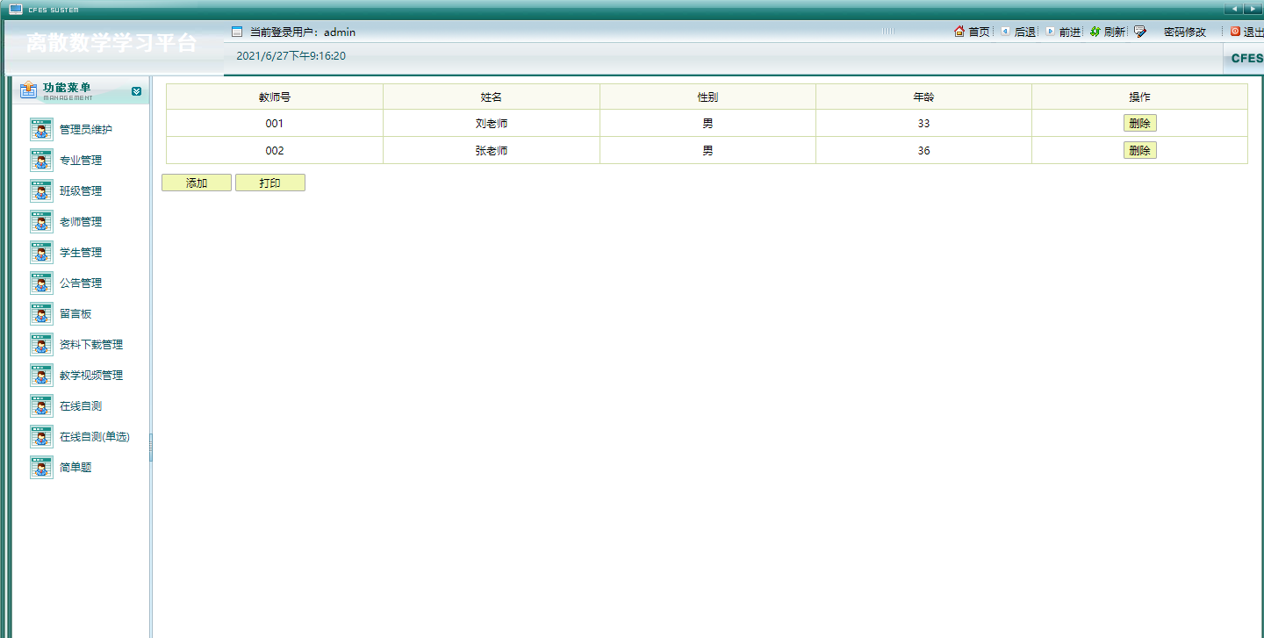Collapse the 功能菜单 panel with the chevron
Screen dimensions: 1264x638
[136, 90]
